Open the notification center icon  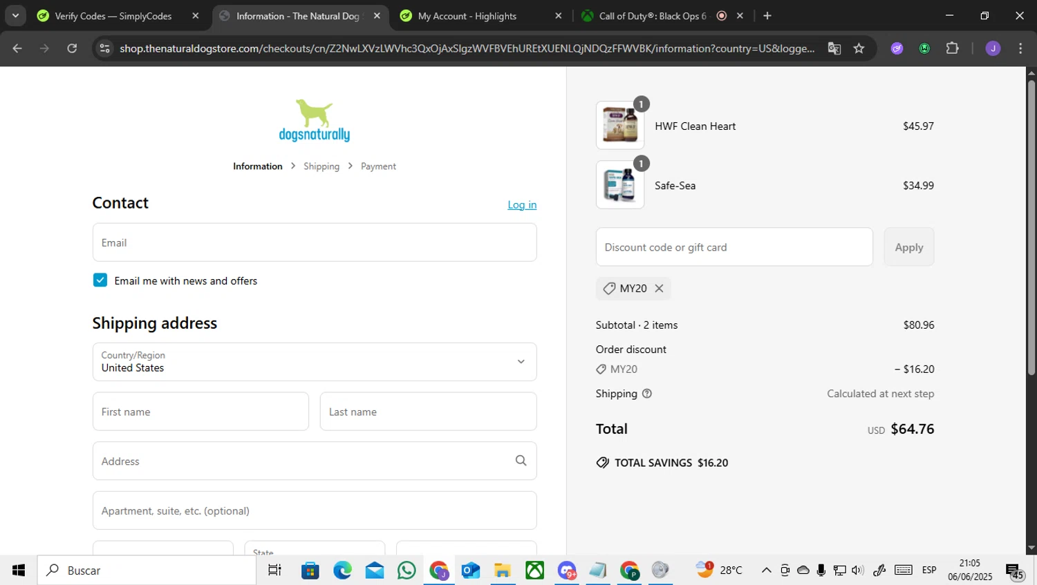[x=1014, y=572]
